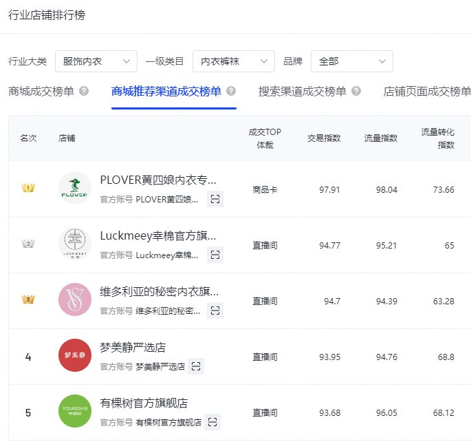The height and width of the screenshot is (442, 471).
Task: Click the 交易指数 column header
Action: [324, 138]
